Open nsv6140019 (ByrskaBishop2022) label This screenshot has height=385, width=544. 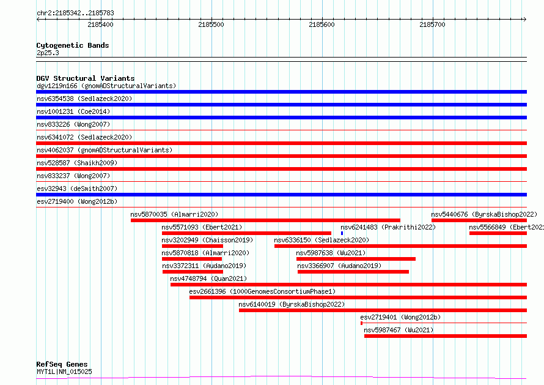[292, 304]
